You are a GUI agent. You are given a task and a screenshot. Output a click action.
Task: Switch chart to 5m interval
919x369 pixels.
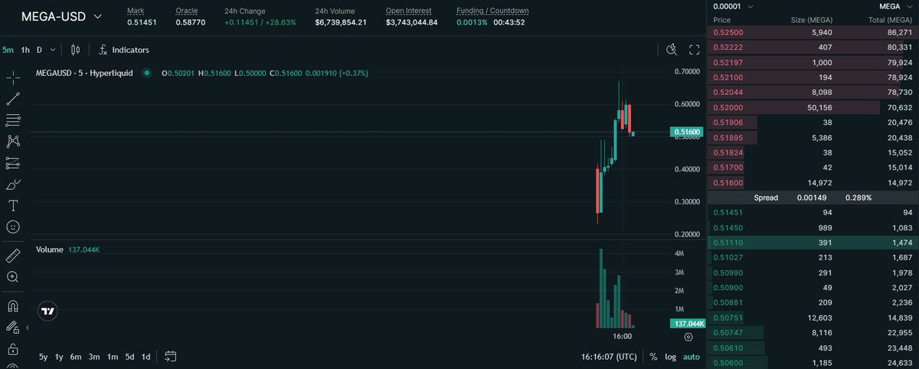(8, 50)
